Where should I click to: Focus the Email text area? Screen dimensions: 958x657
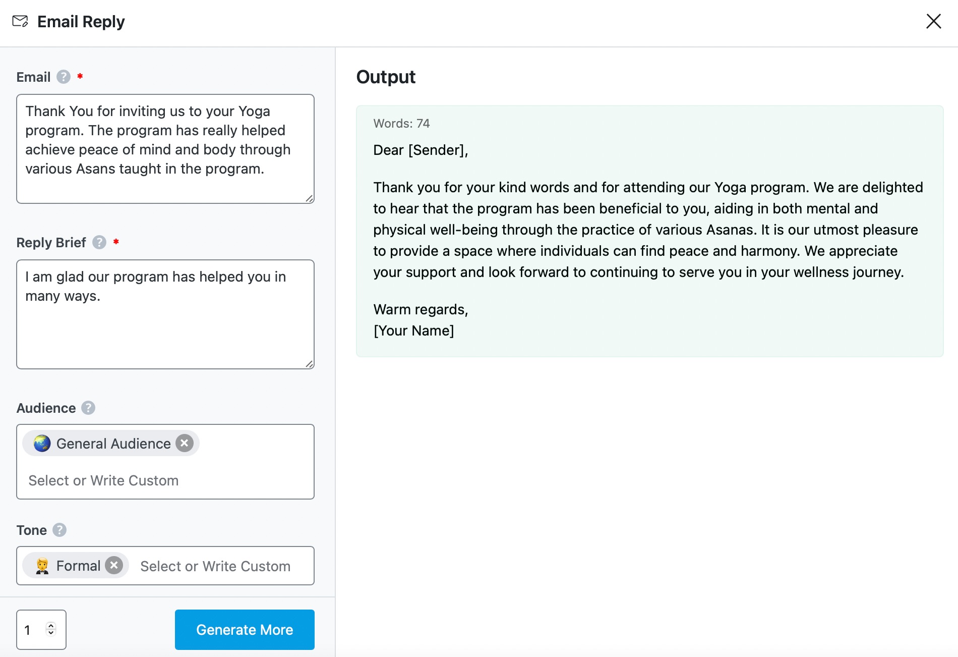click(x=165, y=149)
